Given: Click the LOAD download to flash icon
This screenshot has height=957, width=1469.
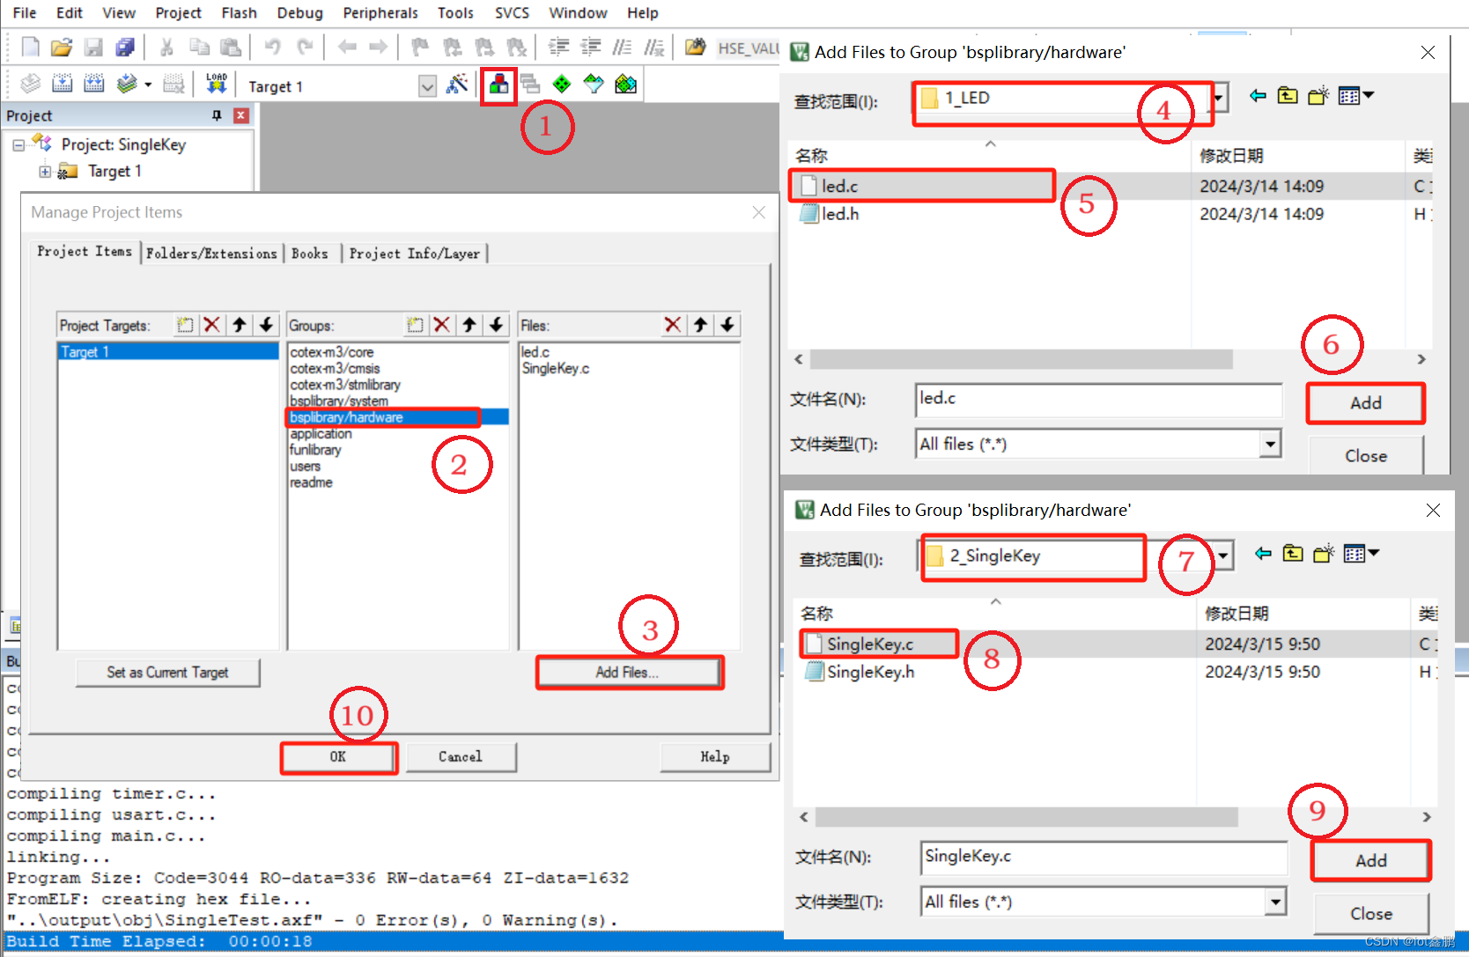Looking at the screenshot, I should tap(216, 85).
